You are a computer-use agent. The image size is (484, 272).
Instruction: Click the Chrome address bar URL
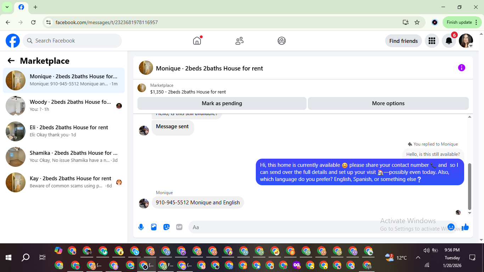(x=107, y=22)
